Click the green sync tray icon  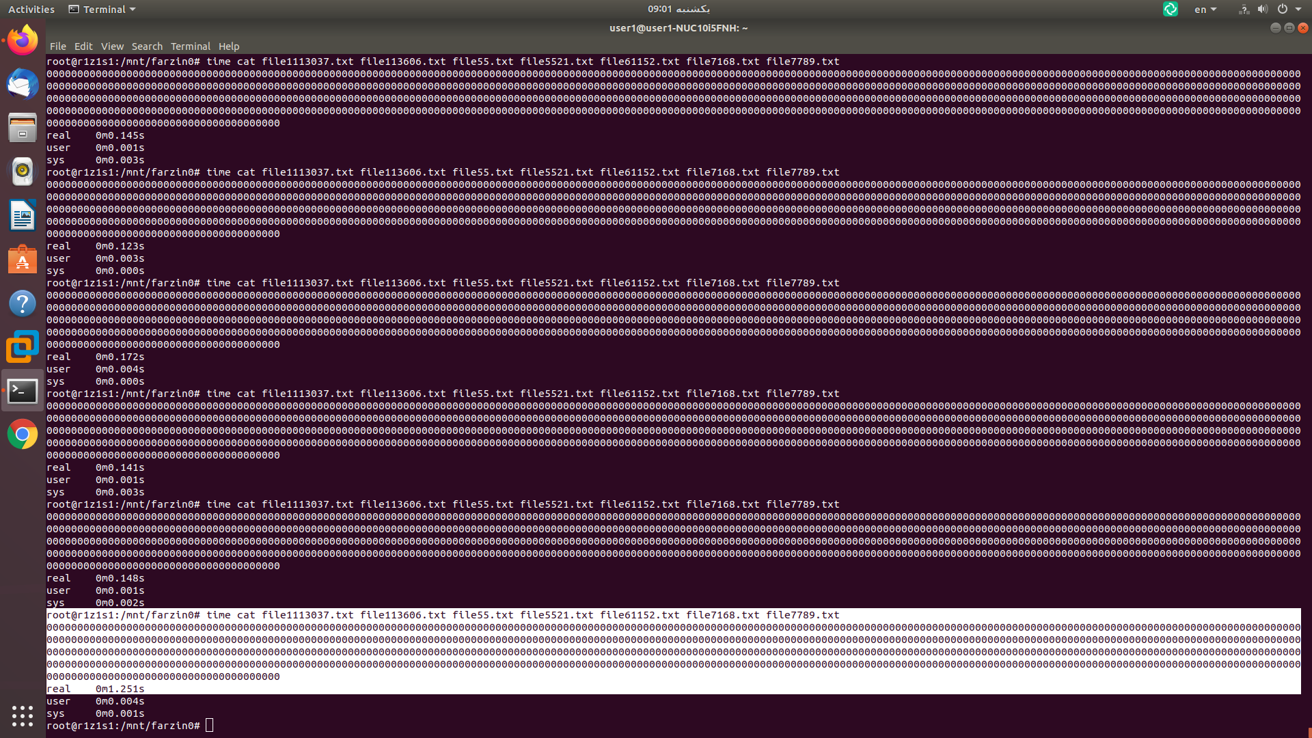coord(1171,9)
